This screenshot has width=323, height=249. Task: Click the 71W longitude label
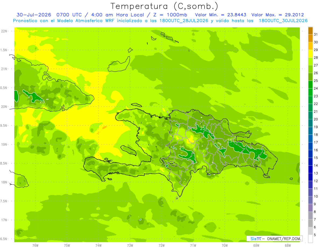[193, 246]
